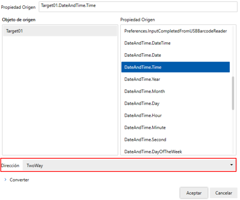Open the Dirección TwoWay dropdown
The image size is (240, 200).
[129, 165]
